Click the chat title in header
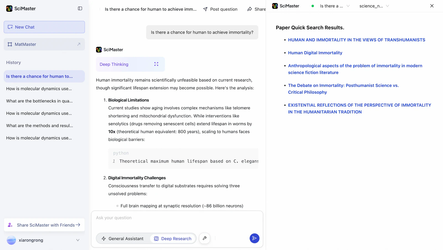This screenshot has width=443, height=250. (x=151, y=9)
